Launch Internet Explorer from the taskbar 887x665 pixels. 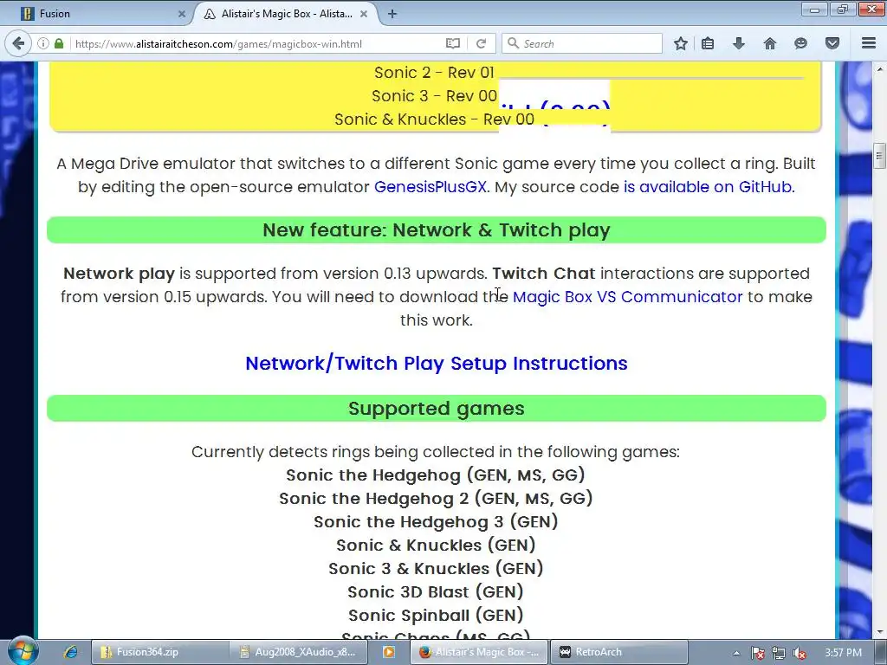click(x=70, y=652)
